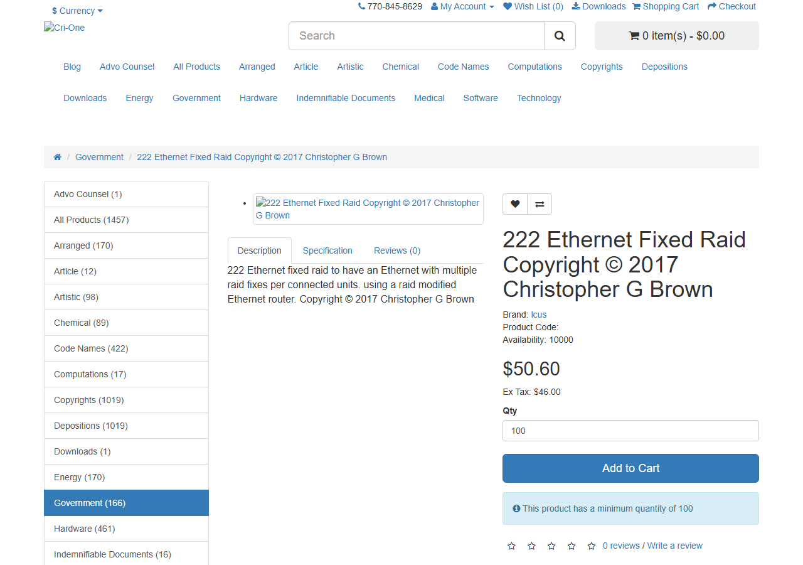Click the product title breadcrumb link
Viewport: 803px width, 565px height.
pyautogui.click(x=262, y=157)
